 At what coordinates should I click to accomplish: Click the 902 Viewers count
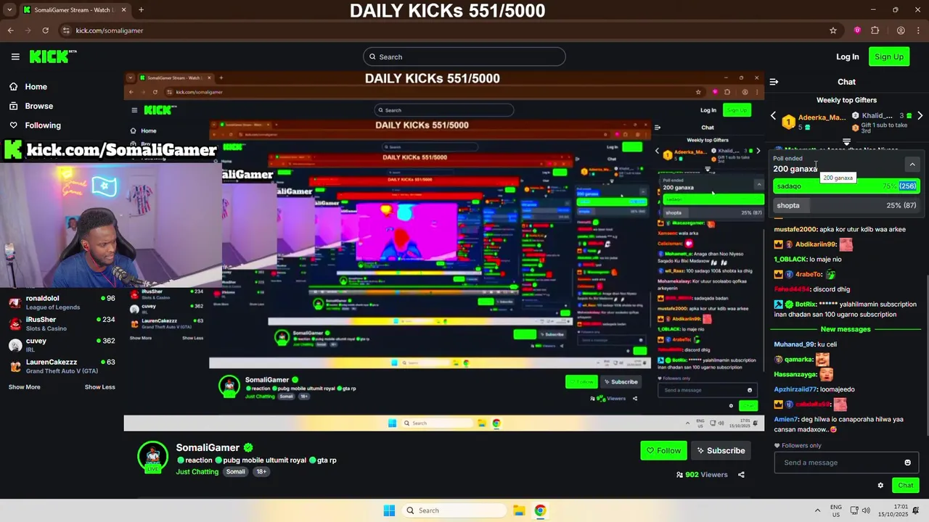702,475
